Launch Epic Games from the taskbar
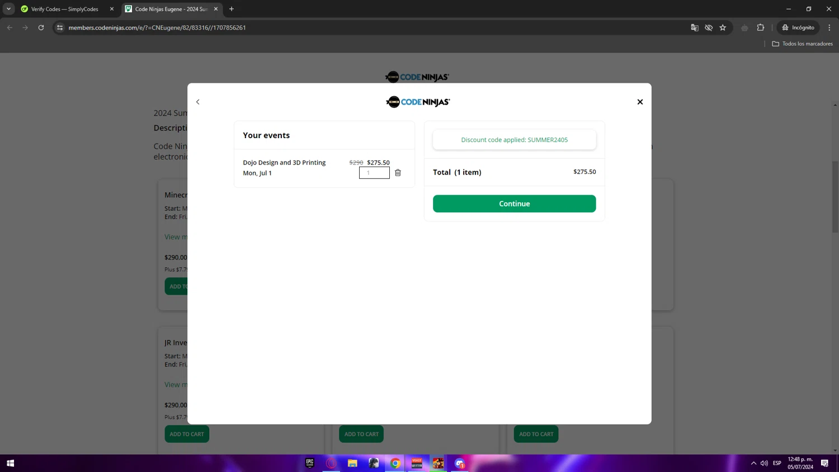Image resolution: width=839 pixels, height=472 pixels. click(x=310, y=463)
